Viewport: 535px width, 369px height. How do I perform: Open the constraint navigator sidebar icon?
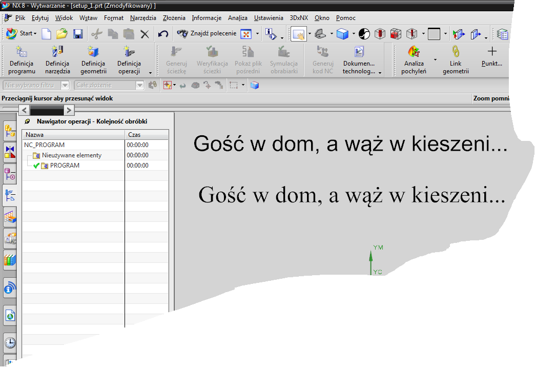pyautogui.click(x=10, y=152)
